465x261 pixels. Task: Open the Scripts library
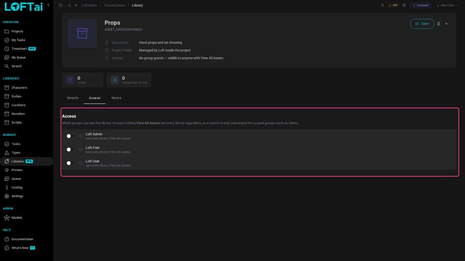tap(27, 123)
